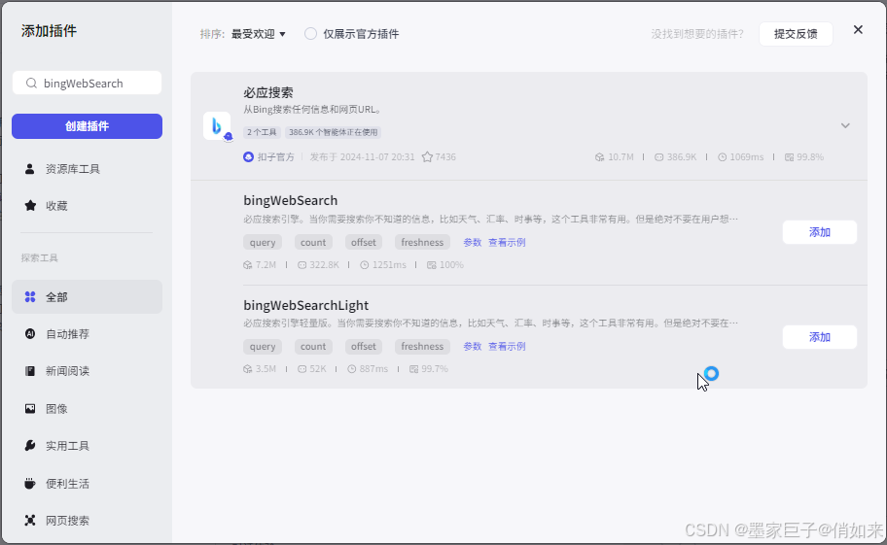Click the clock icon beside 1069ms
This screenshot has height=545, width=887.
tap(723, 157)
